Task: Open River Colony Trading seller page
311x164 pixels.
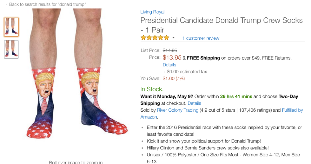Action: 177,110
